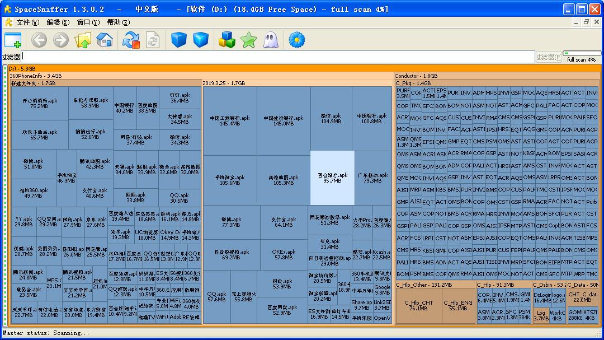Select the Conductor - 1.8GB folder header
604x340 pixels.
[x=416, y=76]
